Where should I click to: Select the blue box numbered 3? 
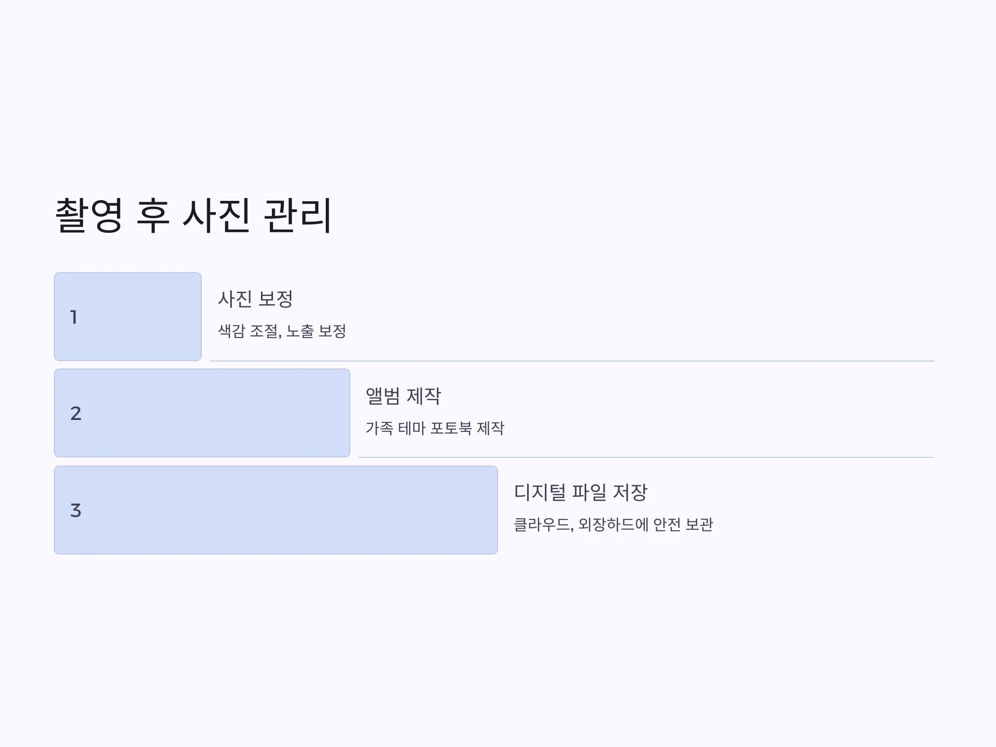coord(276,510)
